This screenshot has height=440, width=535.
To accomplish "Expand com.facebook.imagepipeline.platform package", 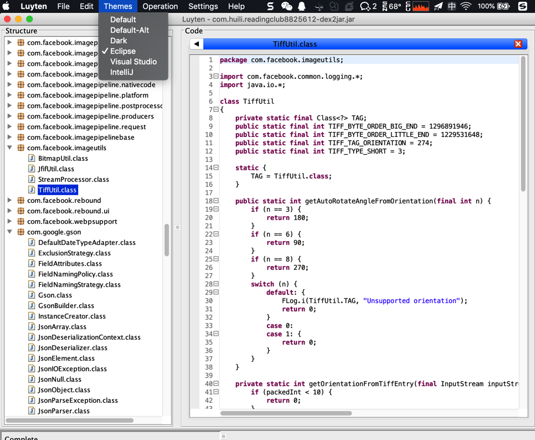I will click(x=9, y=95).
